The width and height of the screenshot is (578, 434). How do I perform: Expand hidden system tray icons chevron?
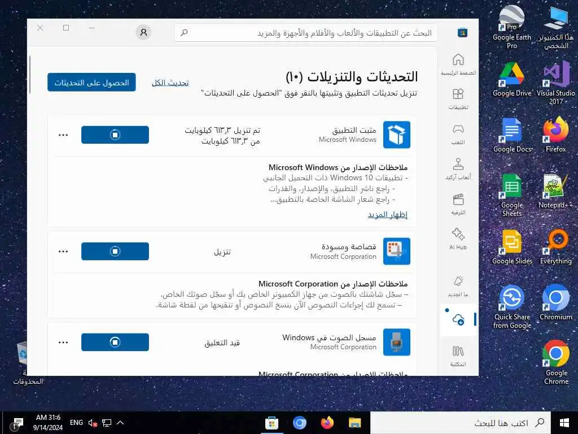[120, 423]
